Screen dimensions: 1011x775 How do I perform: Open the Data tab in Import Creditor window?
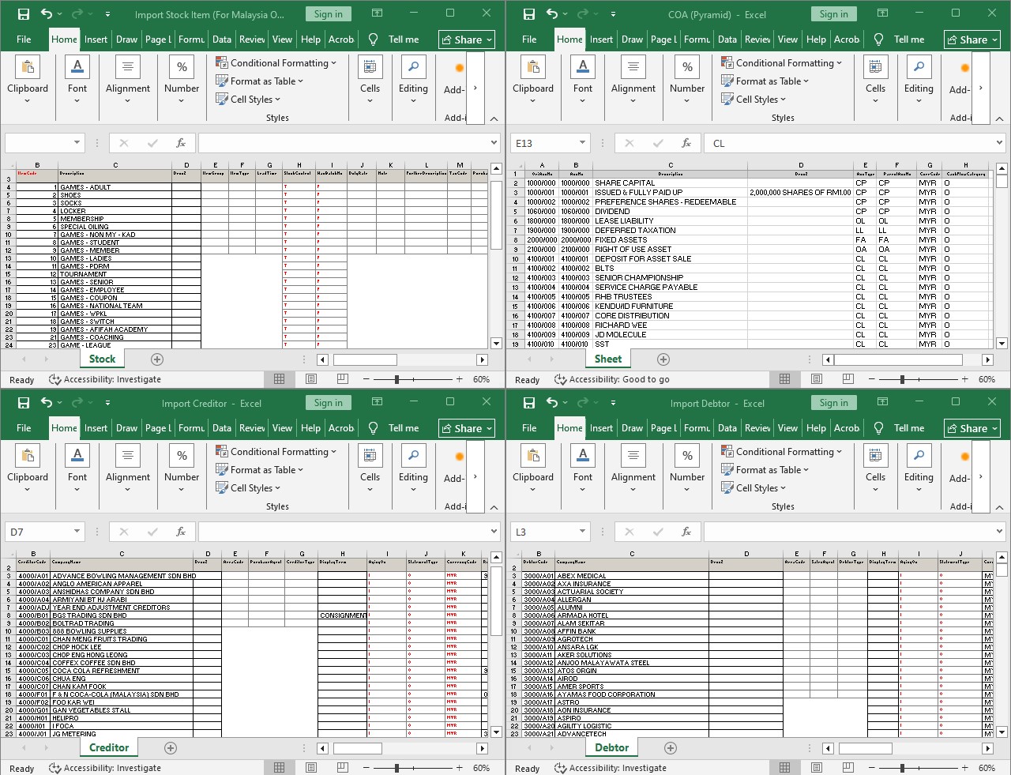click(x=222, y=428)
